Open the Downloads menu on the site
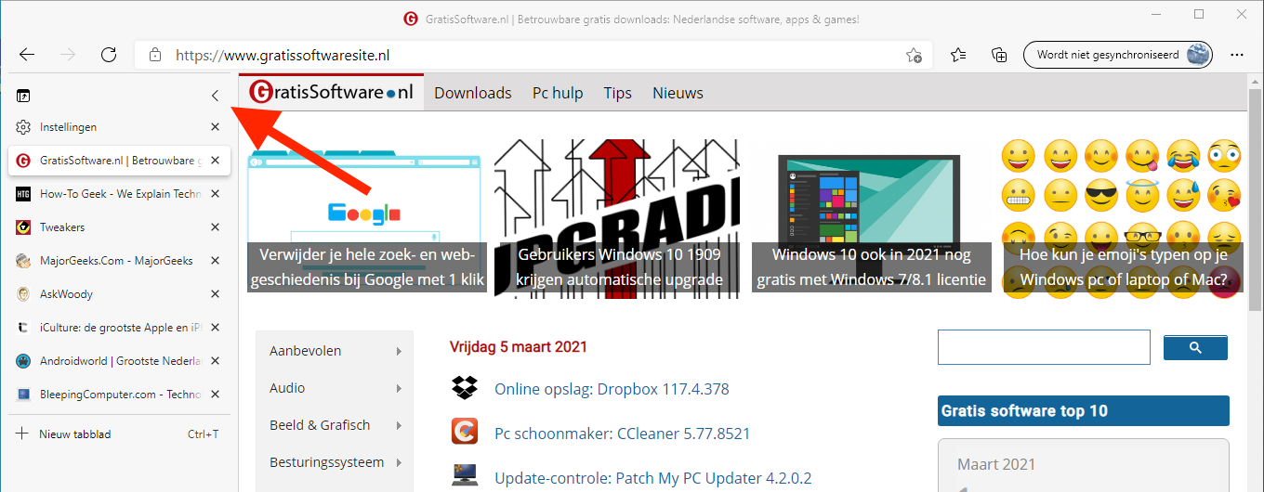Screen dimensions: 1264x492 472,93
